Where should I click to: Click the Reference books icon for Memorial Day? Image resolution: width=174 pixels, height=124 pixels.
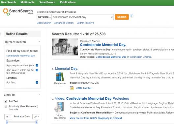(x=60, y=77)
